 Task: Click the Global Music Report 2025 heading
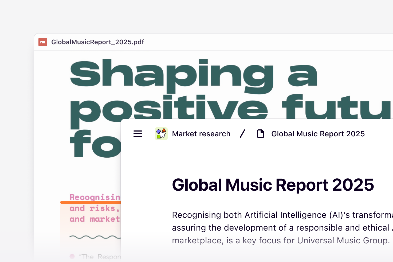pyautogui.click(x=273, y=185)
